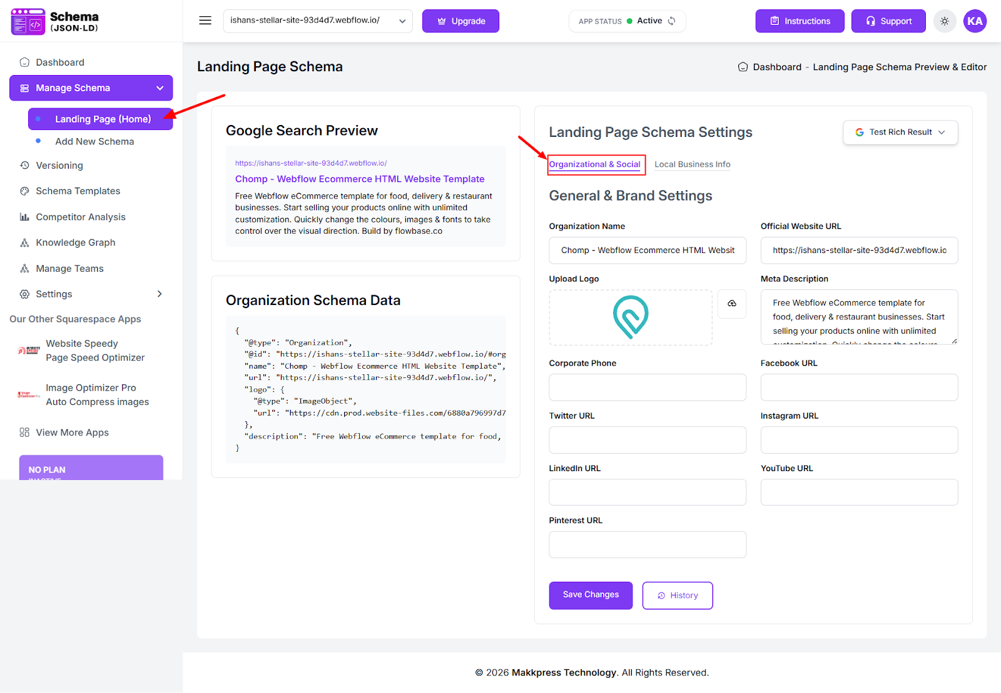Toggle the light/dark theme sun icon

[x=945, y=21]
